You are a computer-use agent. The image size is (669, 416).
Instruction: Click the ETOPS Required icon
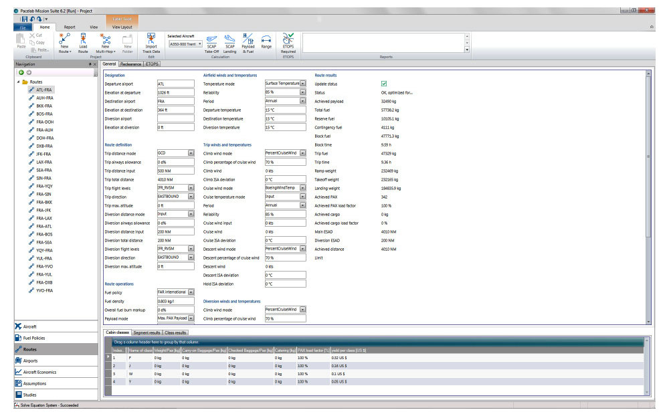pyautogui.click(x=288, y=39)
